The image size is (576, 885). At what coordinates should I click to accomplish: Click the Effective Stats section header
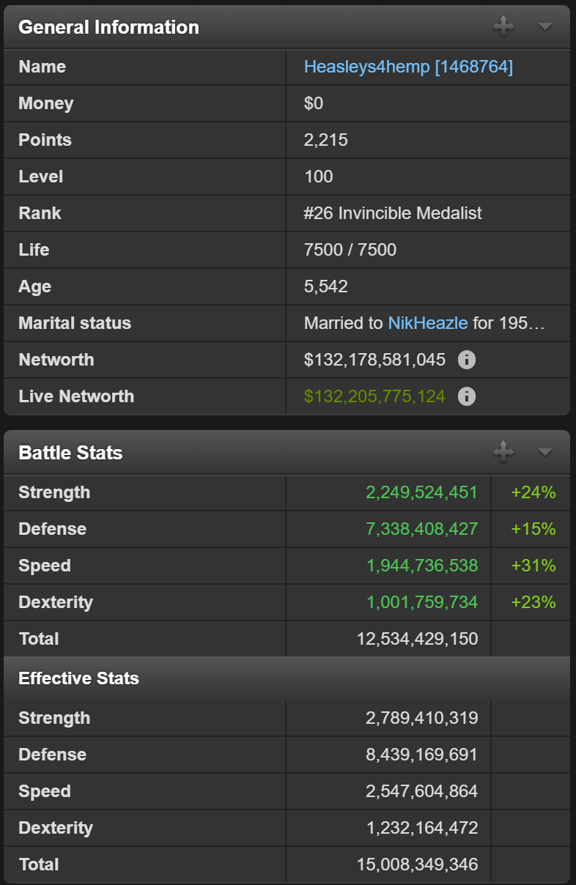click(78, 678)
